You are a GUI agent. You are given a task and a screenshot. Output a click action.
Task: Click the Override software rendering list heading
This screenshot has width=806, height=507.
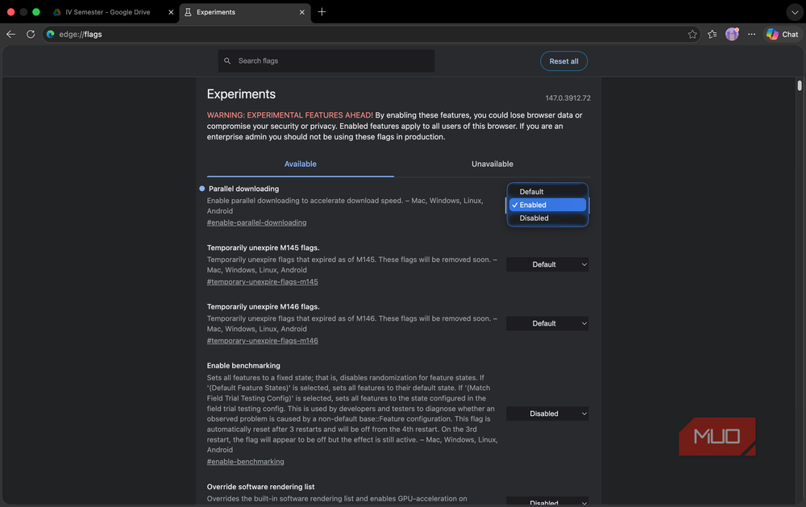pyautogui.click(x=260, y=487)
